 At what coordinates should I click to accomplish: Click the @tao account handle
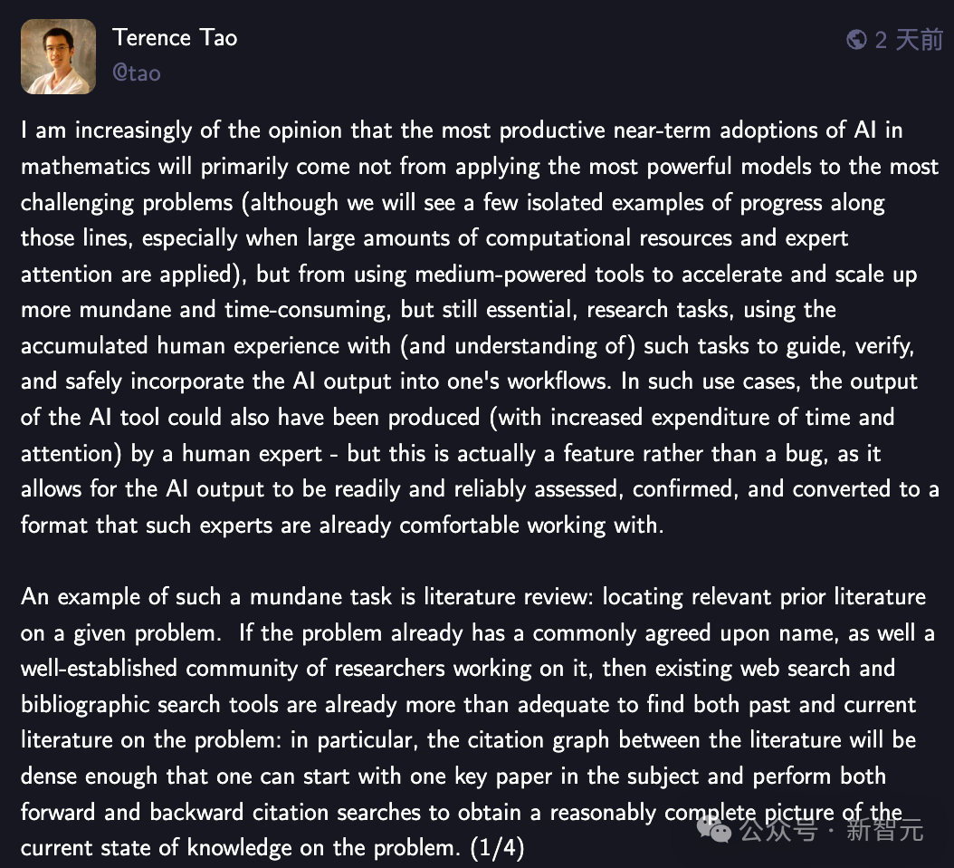click(137, 73)
